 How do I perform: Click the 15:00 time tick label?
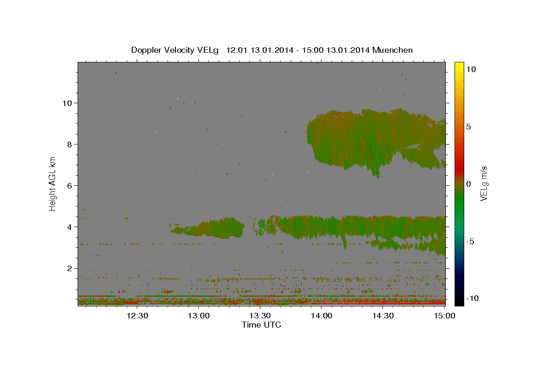click(x=444, y=316)
